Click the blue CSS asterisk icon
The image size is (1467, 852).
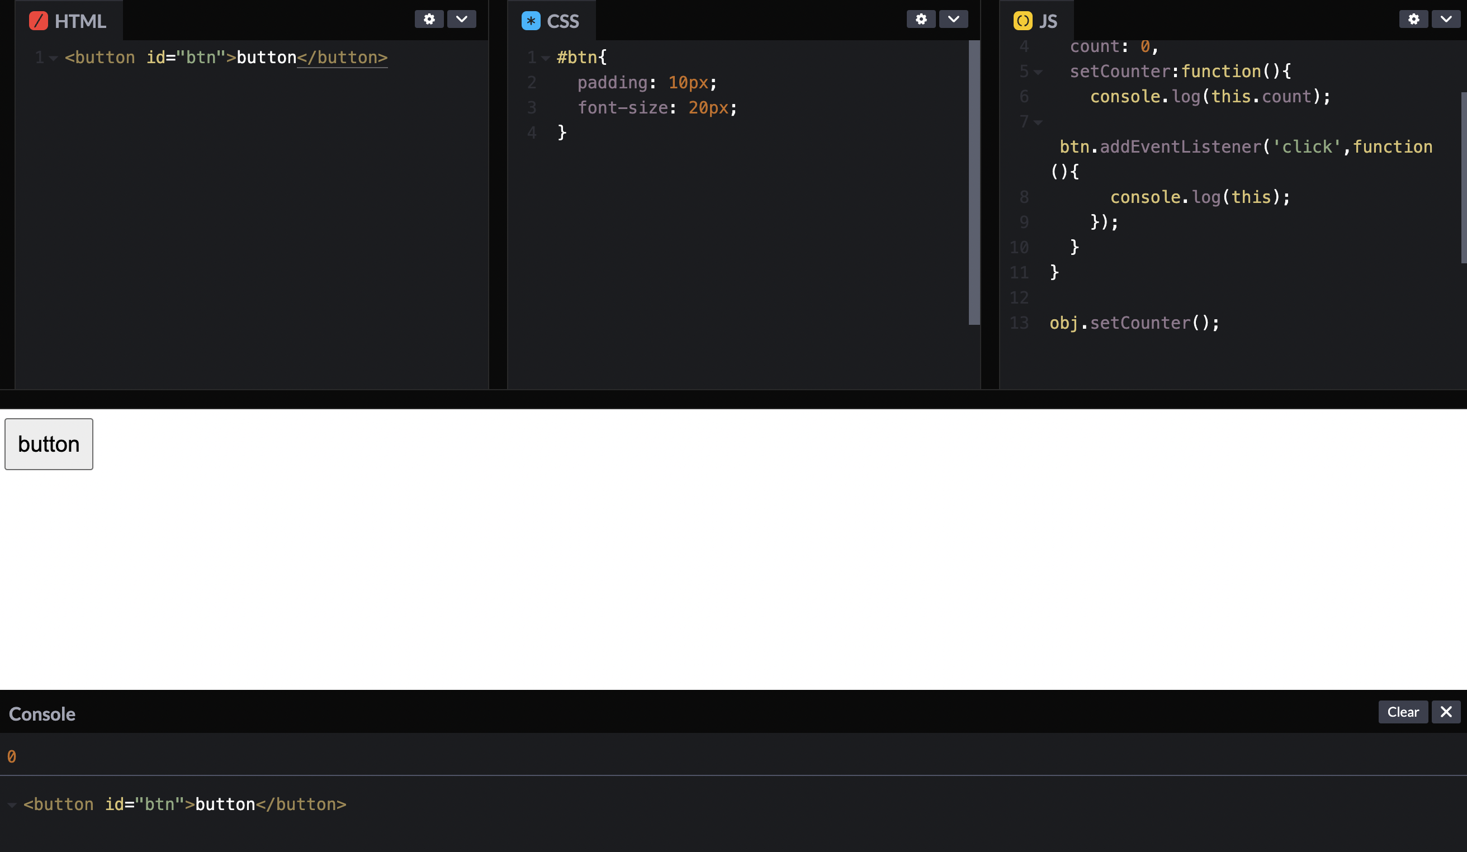531,21
